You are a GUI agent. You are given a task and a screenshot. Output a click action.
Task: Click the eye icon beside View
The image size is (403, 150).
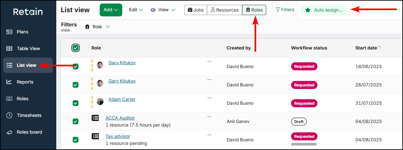tap(153, 10)
